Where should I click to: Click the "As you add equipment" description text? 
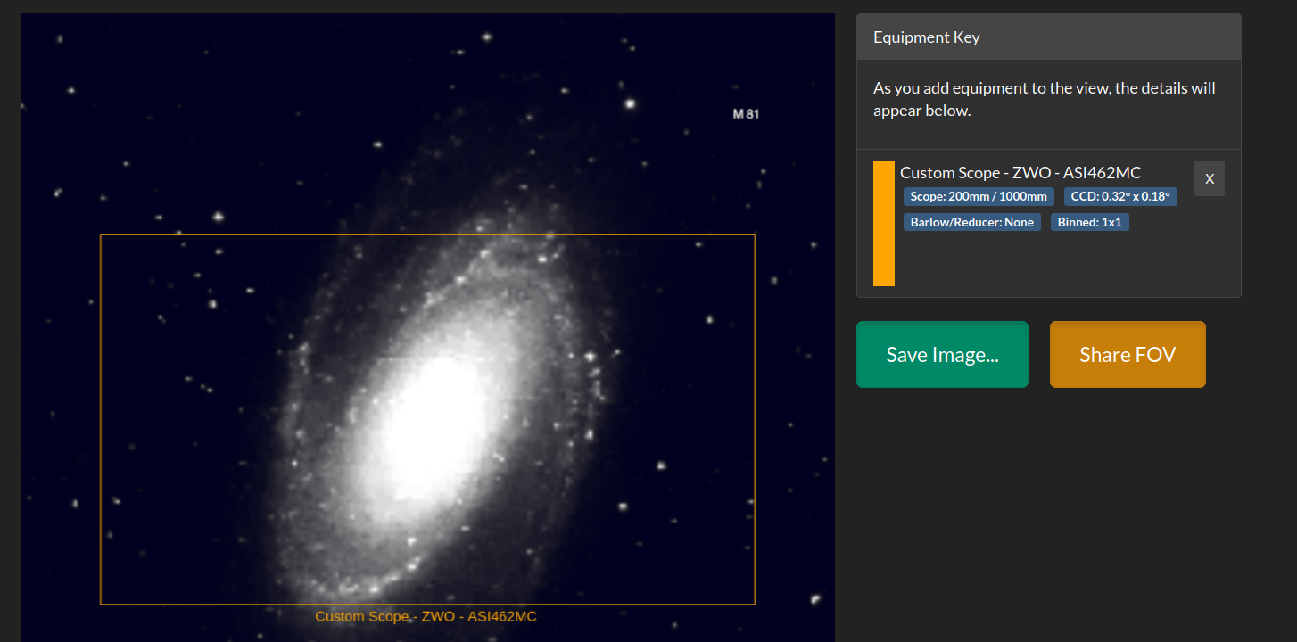tap(1045, 100)
